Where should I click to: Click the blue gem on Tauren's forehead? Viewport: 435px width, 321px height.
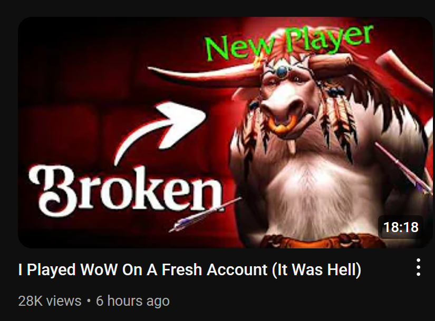pos(282,71)
